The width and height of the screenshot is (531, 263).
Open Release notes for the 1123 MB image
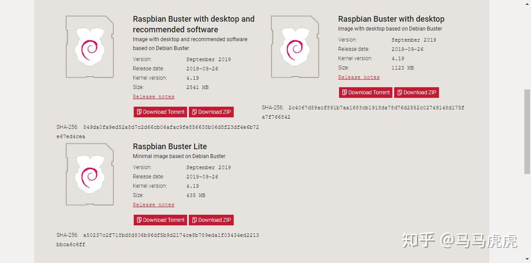pyautogui.click(x=359, y=77)
